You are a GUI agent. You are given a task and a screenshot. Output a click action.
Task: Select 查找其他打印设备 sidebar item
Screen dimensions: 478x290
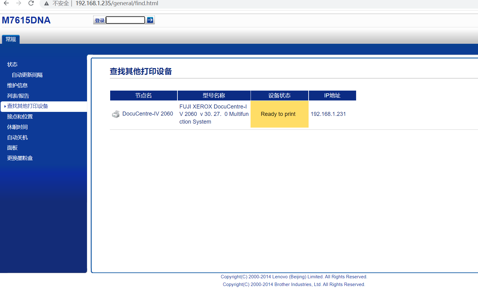point(27,106)
